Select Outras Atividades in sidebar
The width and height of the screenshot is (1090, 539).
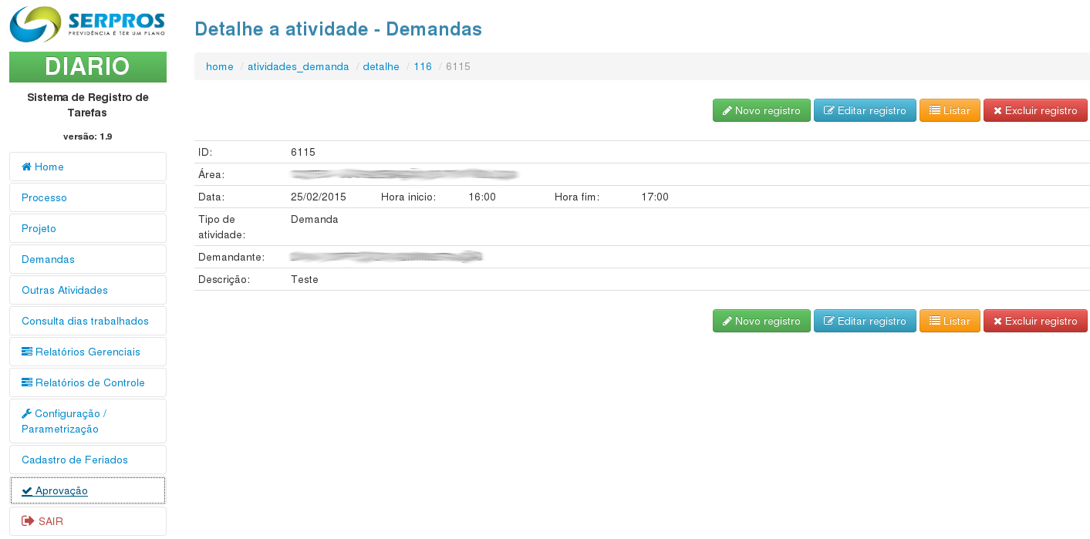pos(65,290)
